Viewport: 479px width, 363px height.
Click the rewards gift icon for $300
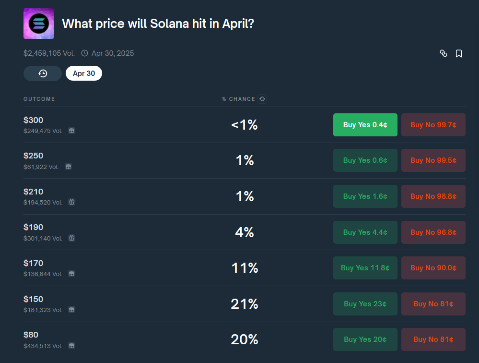coord(71,131)
